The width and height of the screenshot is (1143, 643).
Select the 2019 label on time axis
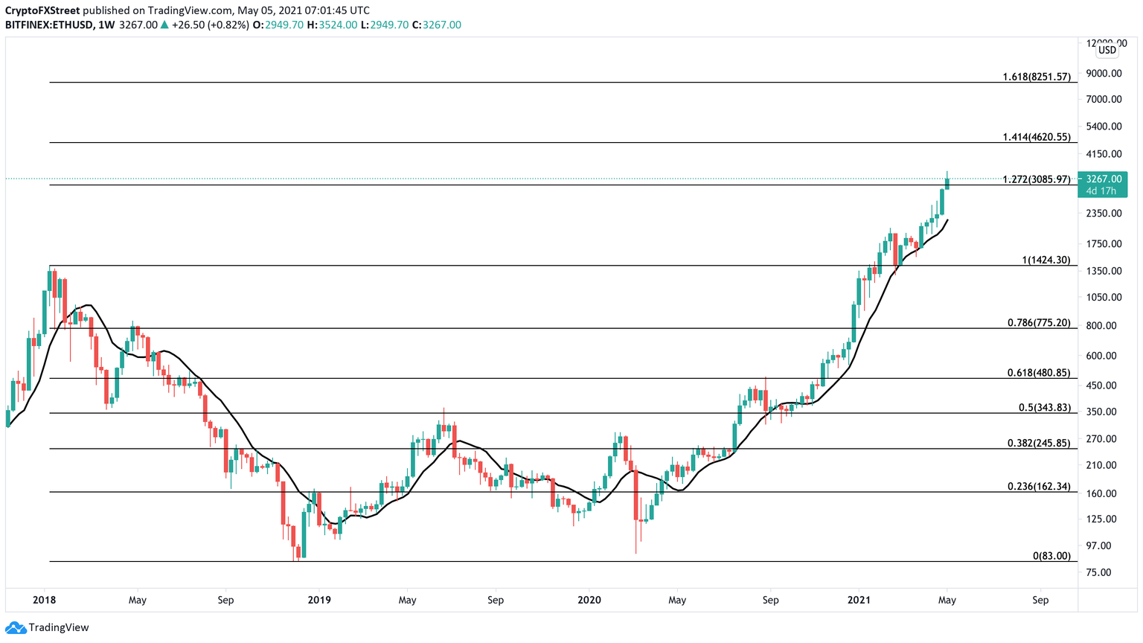(321, 600)
